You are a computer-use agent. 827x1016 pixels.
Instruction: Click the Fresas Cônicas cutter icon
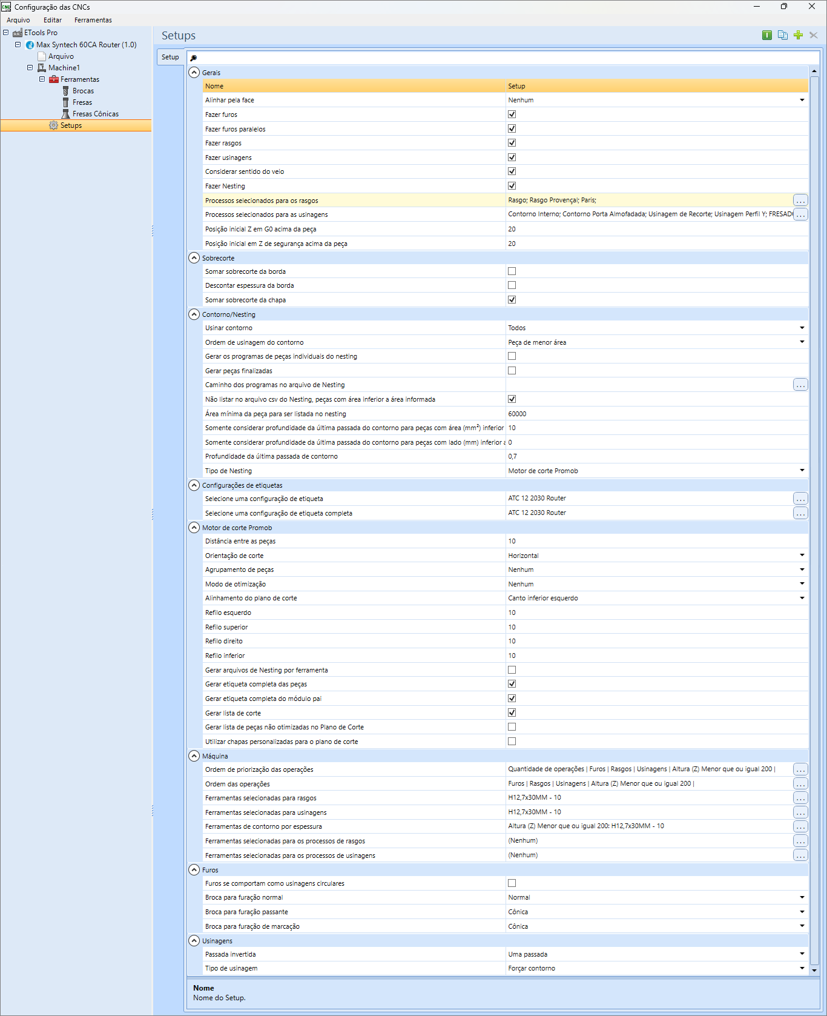[x=66, y=114]
